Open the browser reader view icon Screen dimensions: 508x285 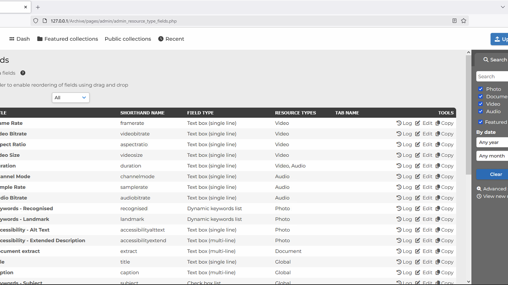point(454,21)
